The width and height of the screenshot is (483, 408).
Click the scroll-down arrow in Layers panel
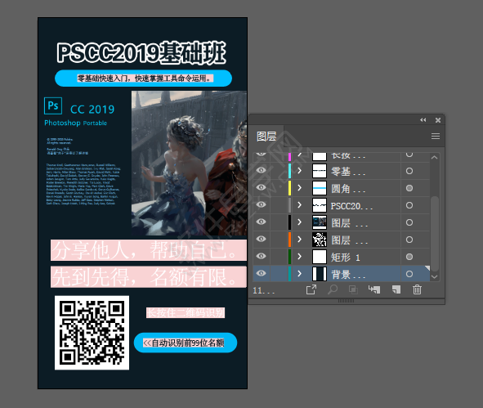click(x=434, y=276)
